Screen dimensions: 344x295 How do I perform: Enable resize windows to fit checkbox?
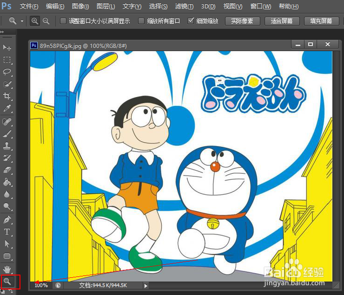click(x=63, y=21)
